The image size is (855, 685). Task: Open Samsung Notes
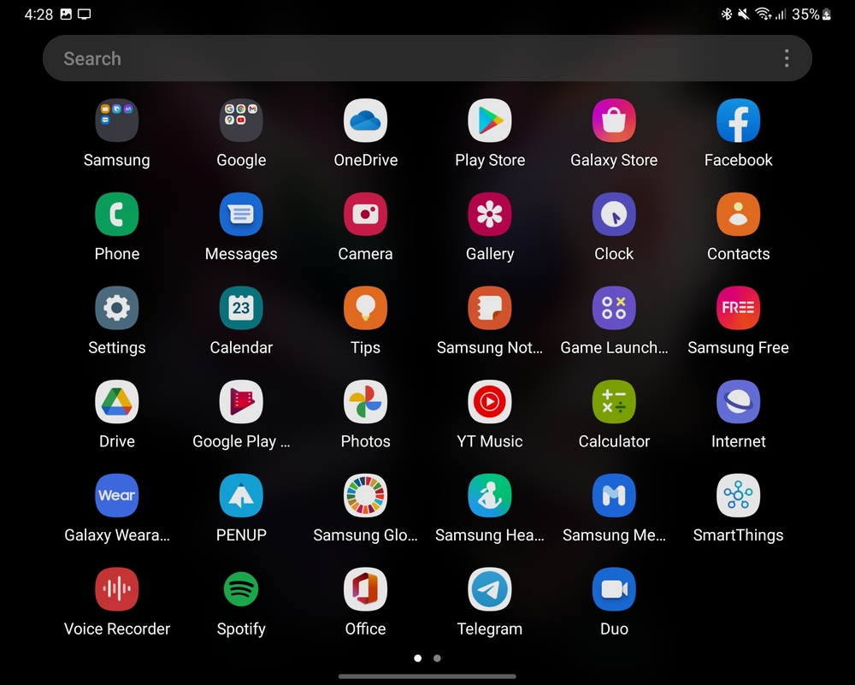(x=490, y=308)
